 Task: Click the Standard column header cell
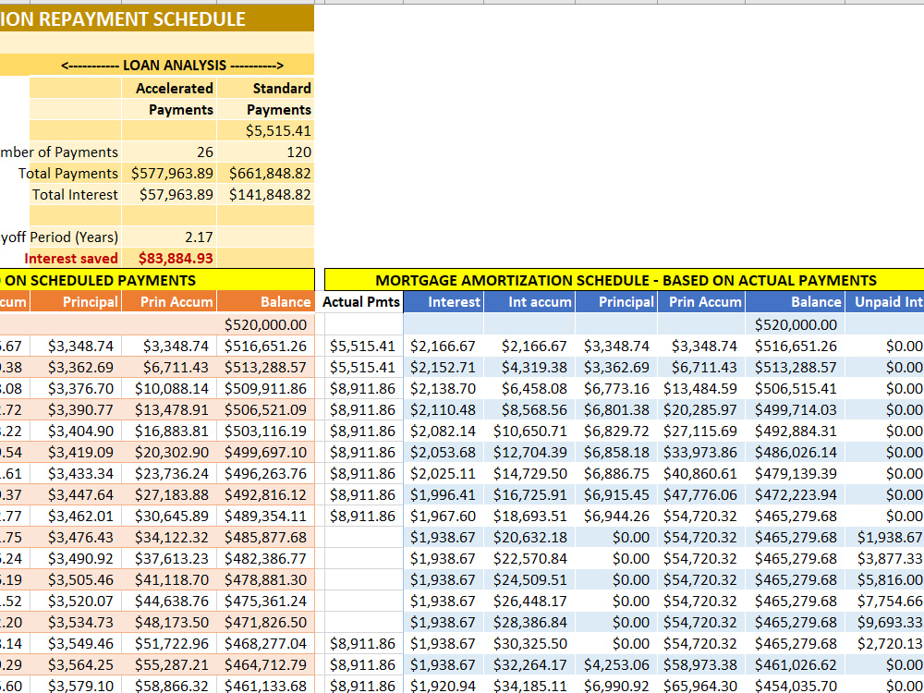click(266, 88)
